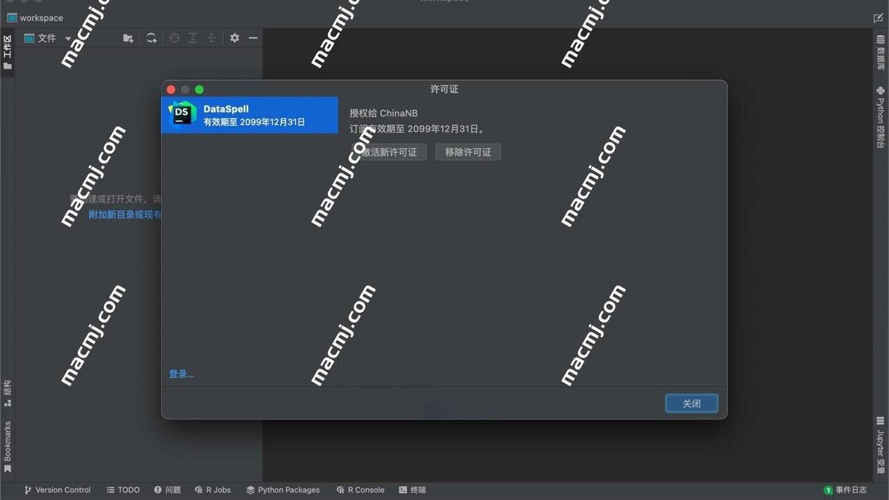Open the 结构 side tab
Viewport: 889px width, 500px height.
(8, 393)
